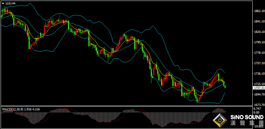
Task: Click the 0.00 MACD zero level label
Action: point(256,112)
